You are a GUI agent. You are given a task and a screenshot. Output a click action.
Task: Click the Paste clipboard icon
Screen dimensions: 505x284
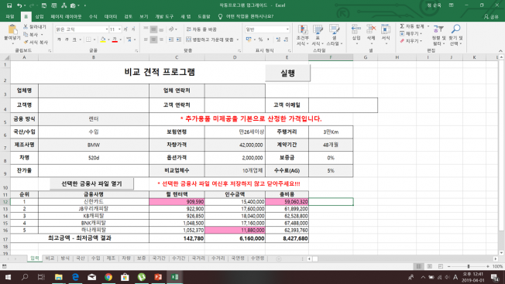click(x=12, y=29)
